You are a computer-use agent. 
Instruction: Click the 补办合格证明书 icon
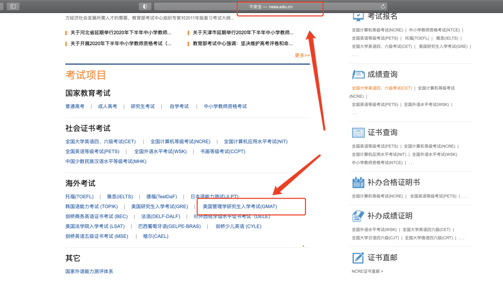coord(358,182)
